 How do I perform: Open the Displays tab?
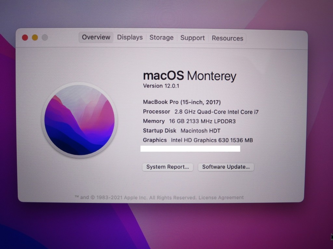coord(130,38)
